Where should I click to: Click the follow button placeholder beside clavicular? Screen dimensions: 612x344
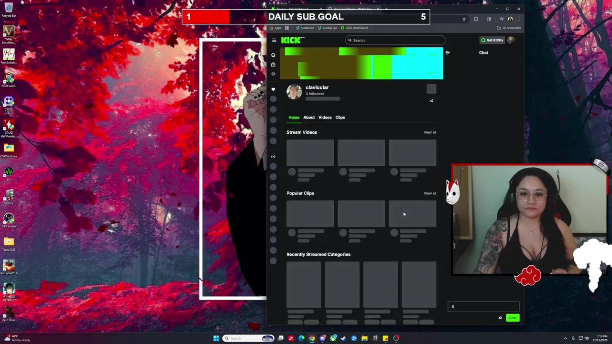click(x=431, y=89)
